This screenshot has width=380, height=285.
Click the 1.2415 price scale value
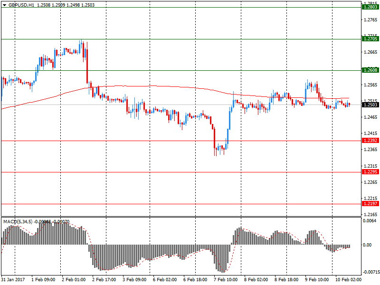[370, 133]
